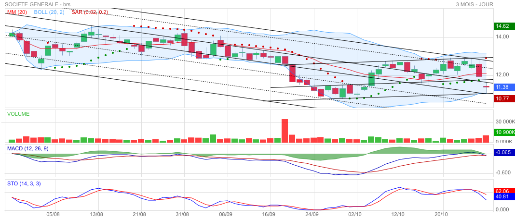
Task: Click the 31/08 date axis label
Action: tap(183, 214)
